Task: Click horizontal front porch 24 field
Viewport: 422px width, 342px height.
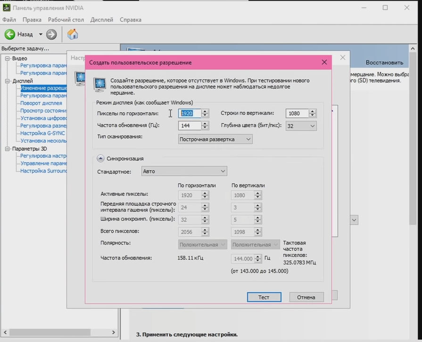Action: 190,207
